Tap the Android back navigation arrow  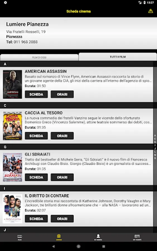(54, 246)
